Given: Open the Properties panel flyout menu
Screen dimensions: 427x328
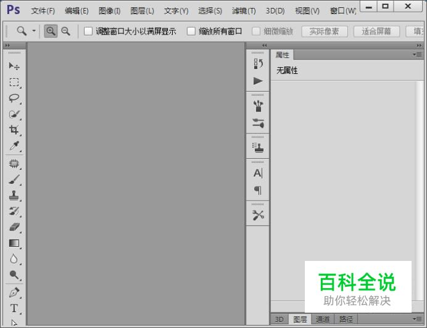Looking at the screenshot, I should 417,55.
